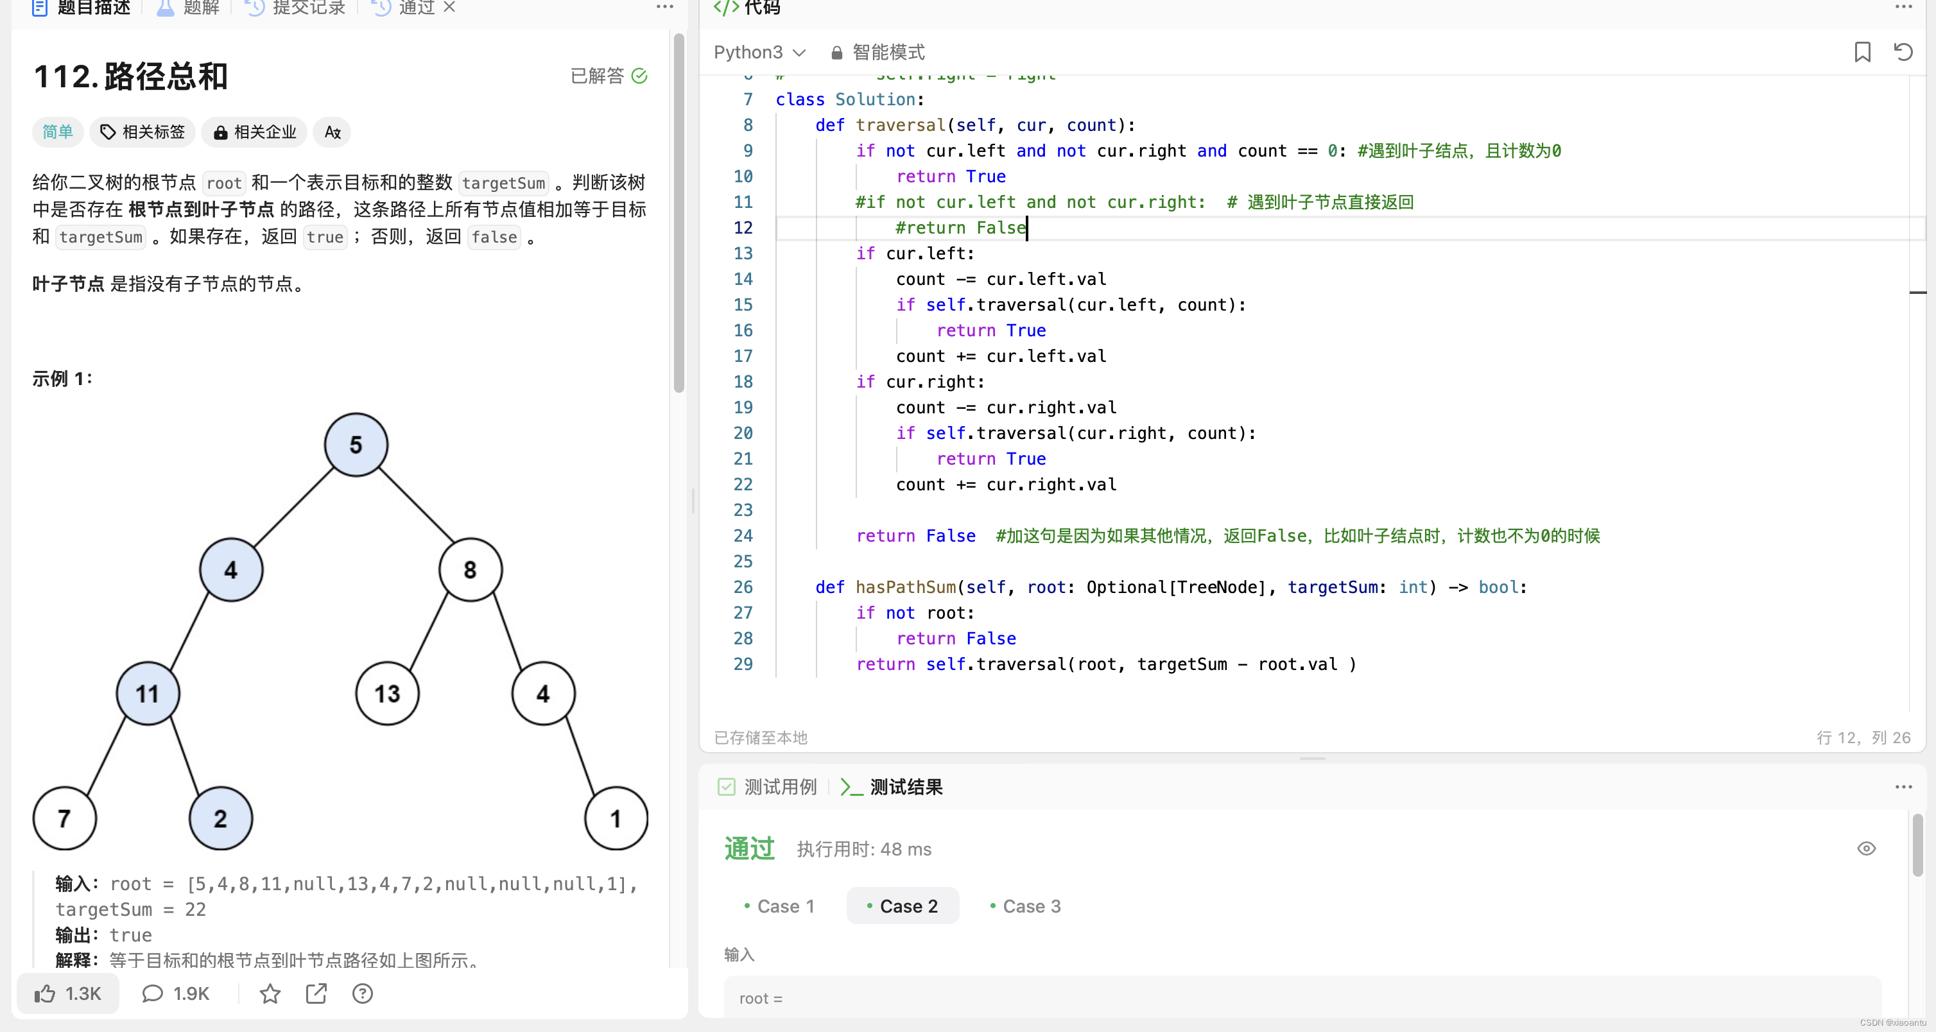This screenshot has width=1936, height=1032.
Task: Open code panel more-options menu
Action: tap(1903, 7)
